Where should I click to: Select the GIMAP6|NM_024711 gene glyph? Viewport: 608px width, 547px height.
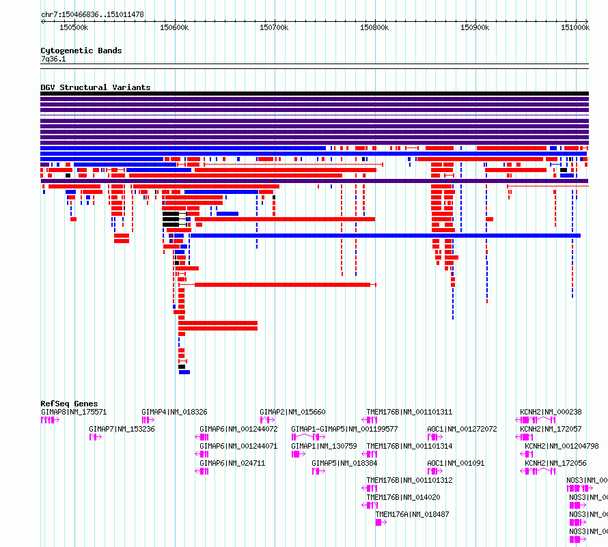click(202, 471)
